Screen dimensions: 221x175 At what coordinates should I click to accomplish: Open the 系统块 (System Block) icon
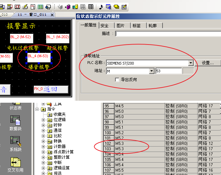click(x=15, y=141)
